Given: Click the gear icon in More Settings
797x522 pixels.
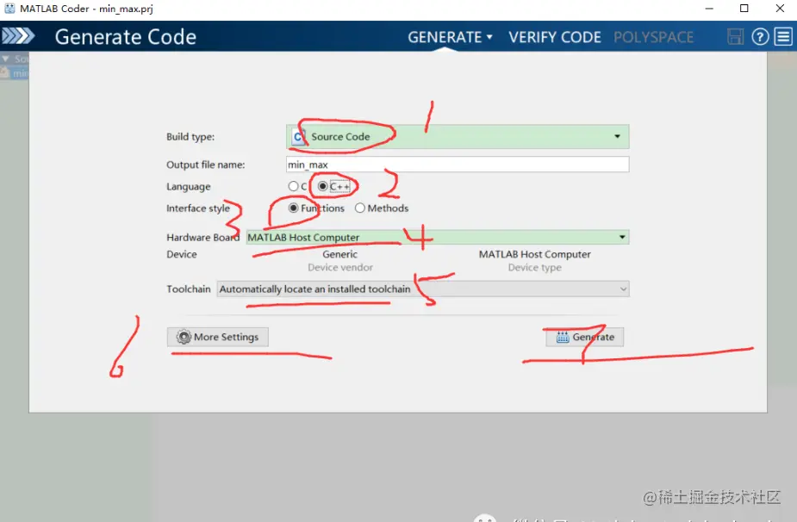Looking at the screenshot, I should click(x=184, y=337).
